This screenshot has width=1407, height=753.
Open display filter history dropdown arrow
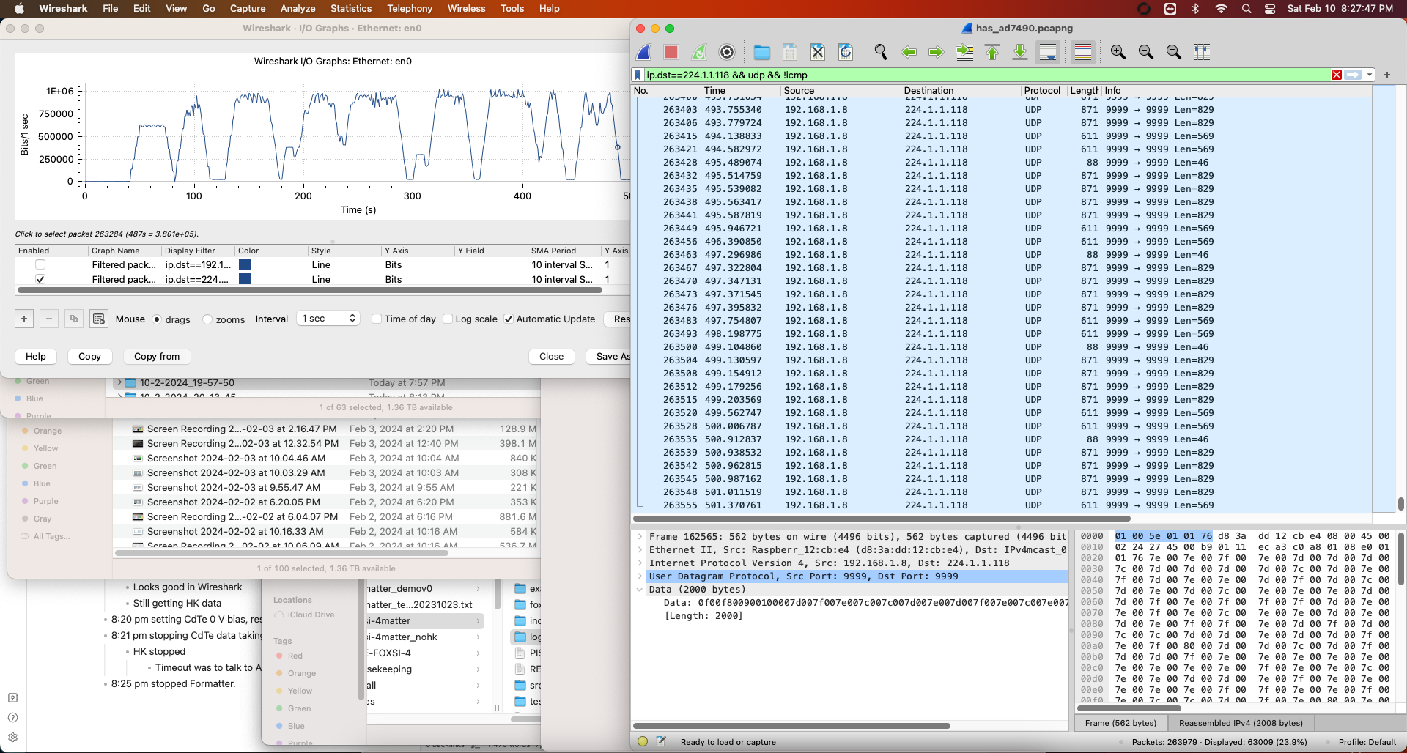tap(1369, 75)
